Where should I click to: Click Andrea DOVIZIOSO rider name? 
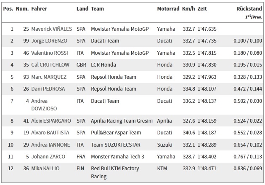tap(44, 105)
